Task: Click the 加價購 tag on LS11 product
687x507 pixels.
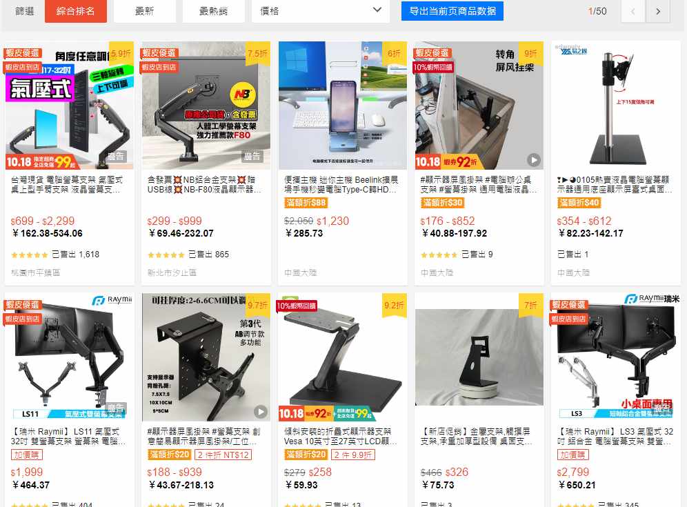Action: click(x=27, y=455)
